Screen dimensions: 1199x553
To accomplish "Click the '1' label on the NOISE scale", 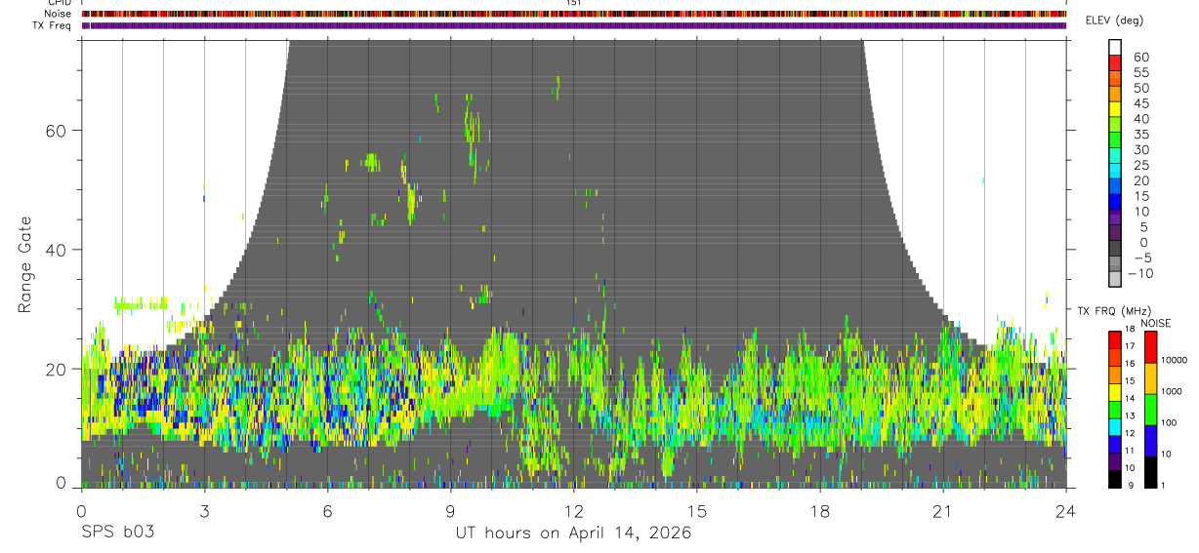I will coord(1164,486).
